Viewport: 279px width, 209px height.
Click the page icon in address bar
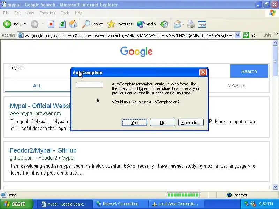tap(21, 35)
